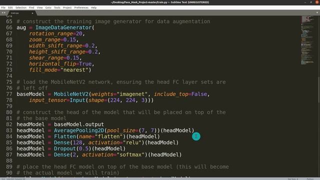Open the Find menu

(31, 7)
